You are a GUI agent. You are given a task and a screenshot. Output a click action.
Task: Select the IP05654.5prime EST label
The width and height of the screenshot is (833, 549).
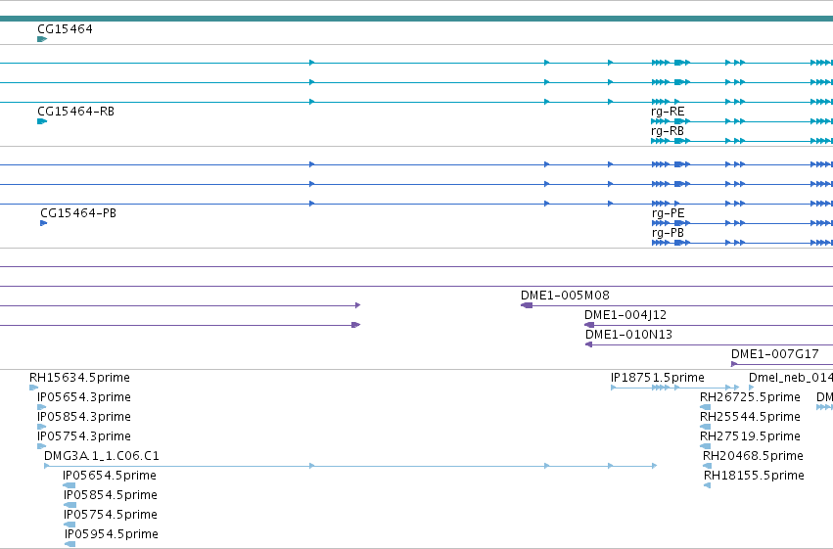click(110, 476)
